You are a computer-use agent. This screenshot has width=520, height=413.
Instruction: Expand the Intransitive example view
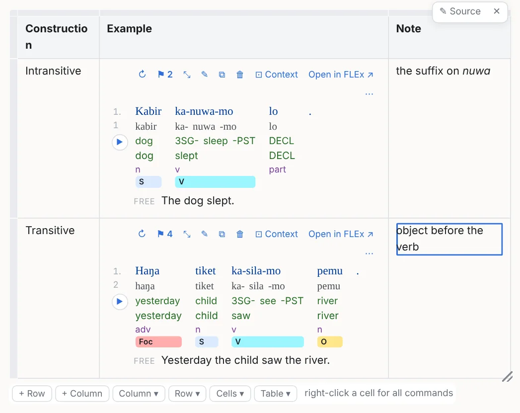pyautogui.click(x=187, y=75)
